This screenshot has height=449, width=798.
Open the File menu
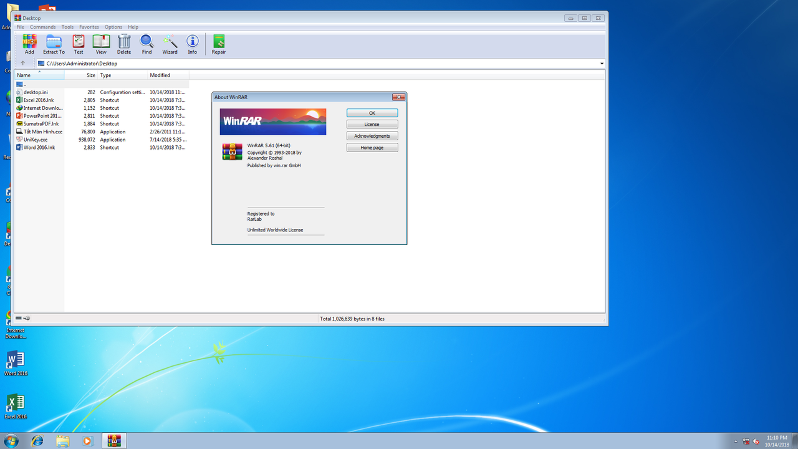coord(21,27)
